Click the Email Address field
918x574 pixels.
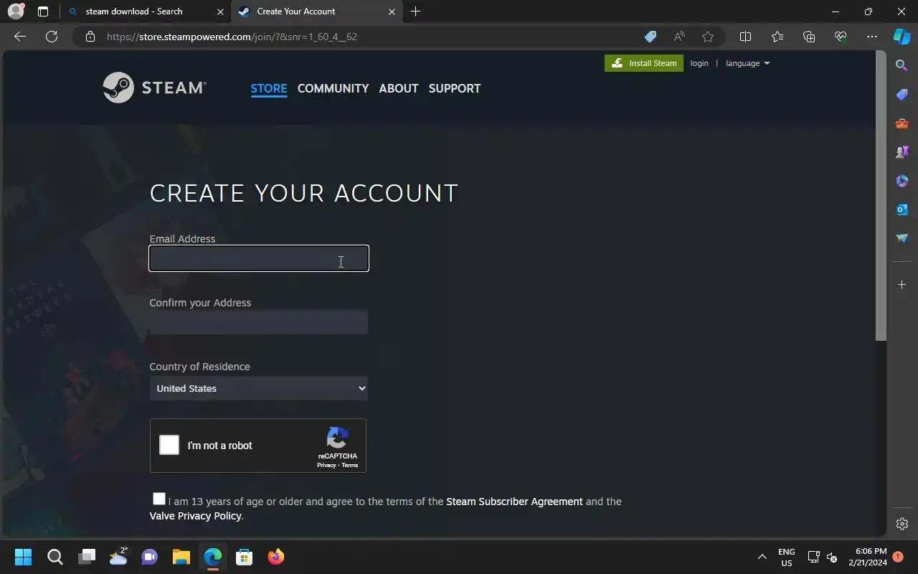click(259, 258)
